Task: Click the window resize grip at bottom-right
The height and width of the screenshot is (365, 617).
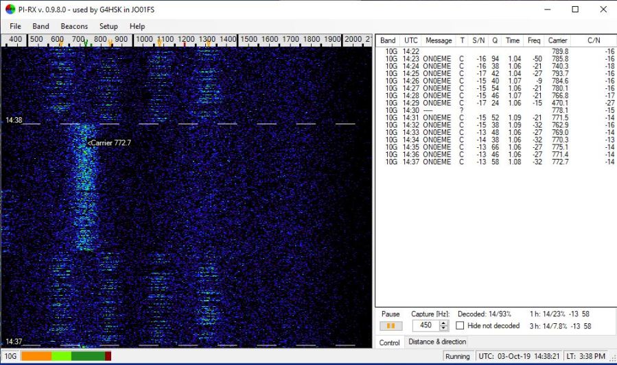Action: coord(612,360)
